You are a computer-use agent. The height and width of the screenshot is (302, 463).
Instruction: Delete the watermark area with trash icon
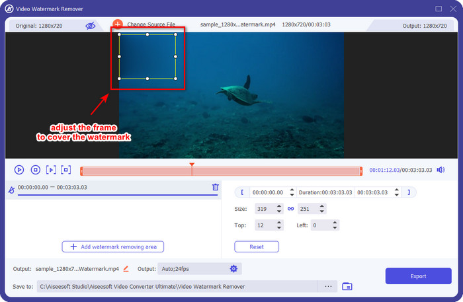pos(216,187)
